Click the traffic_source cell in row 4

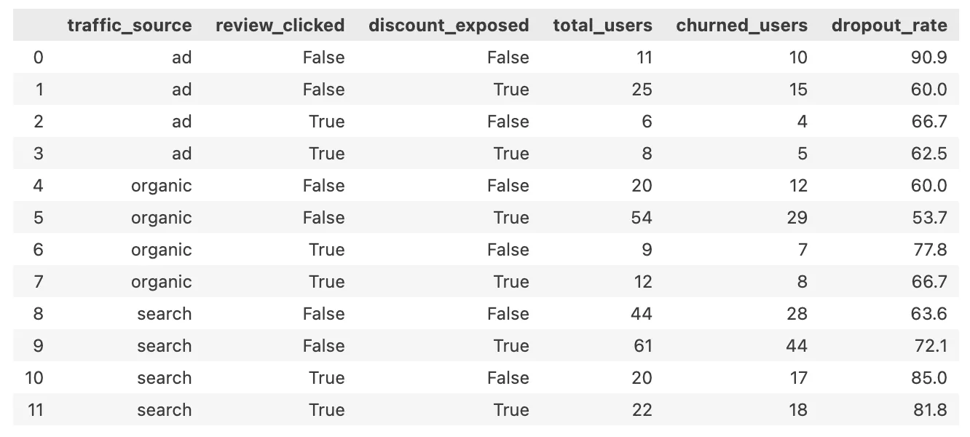161,186
